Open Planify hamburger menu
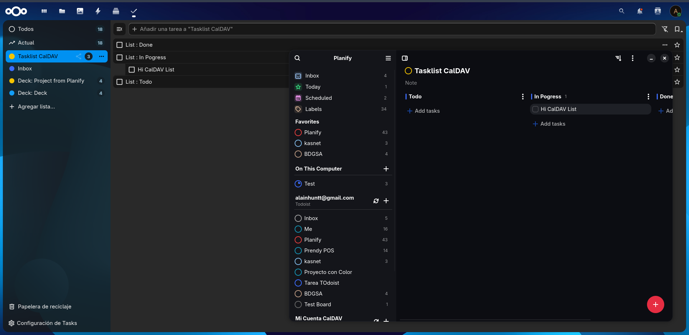Screen dimensions: 689x335 coord(388,58)
